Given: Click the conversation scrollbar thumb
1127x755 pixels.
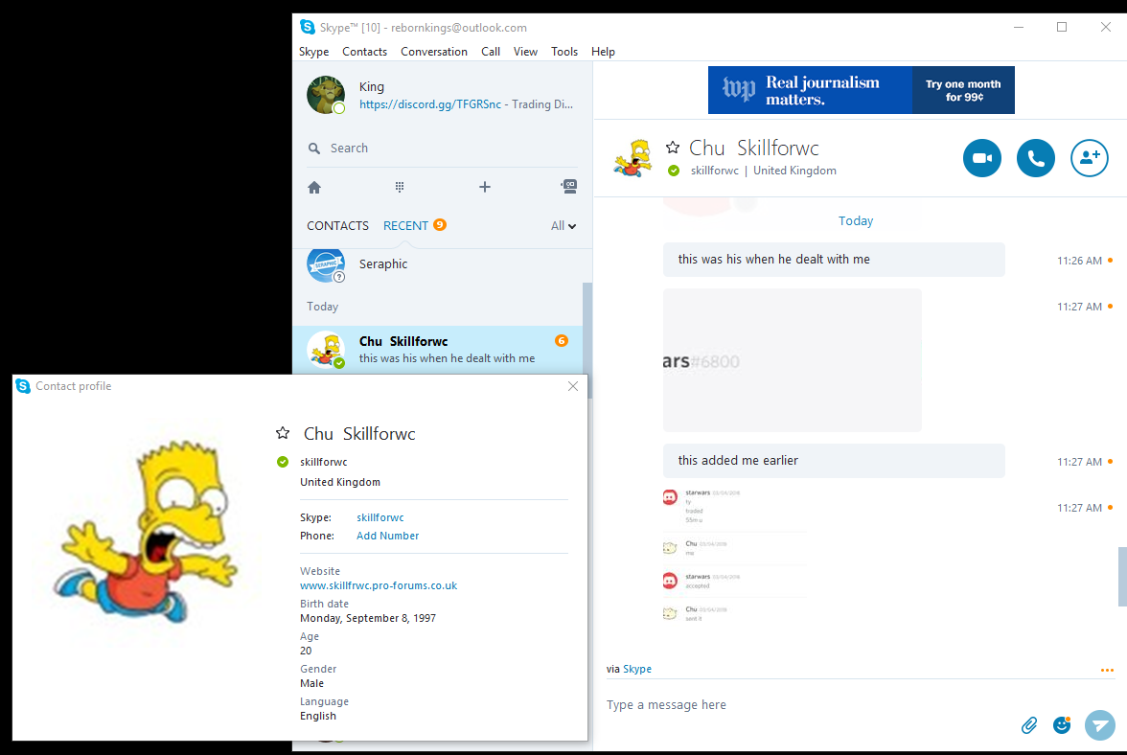Looking at the screenshot, I should tap(1122, 577).
